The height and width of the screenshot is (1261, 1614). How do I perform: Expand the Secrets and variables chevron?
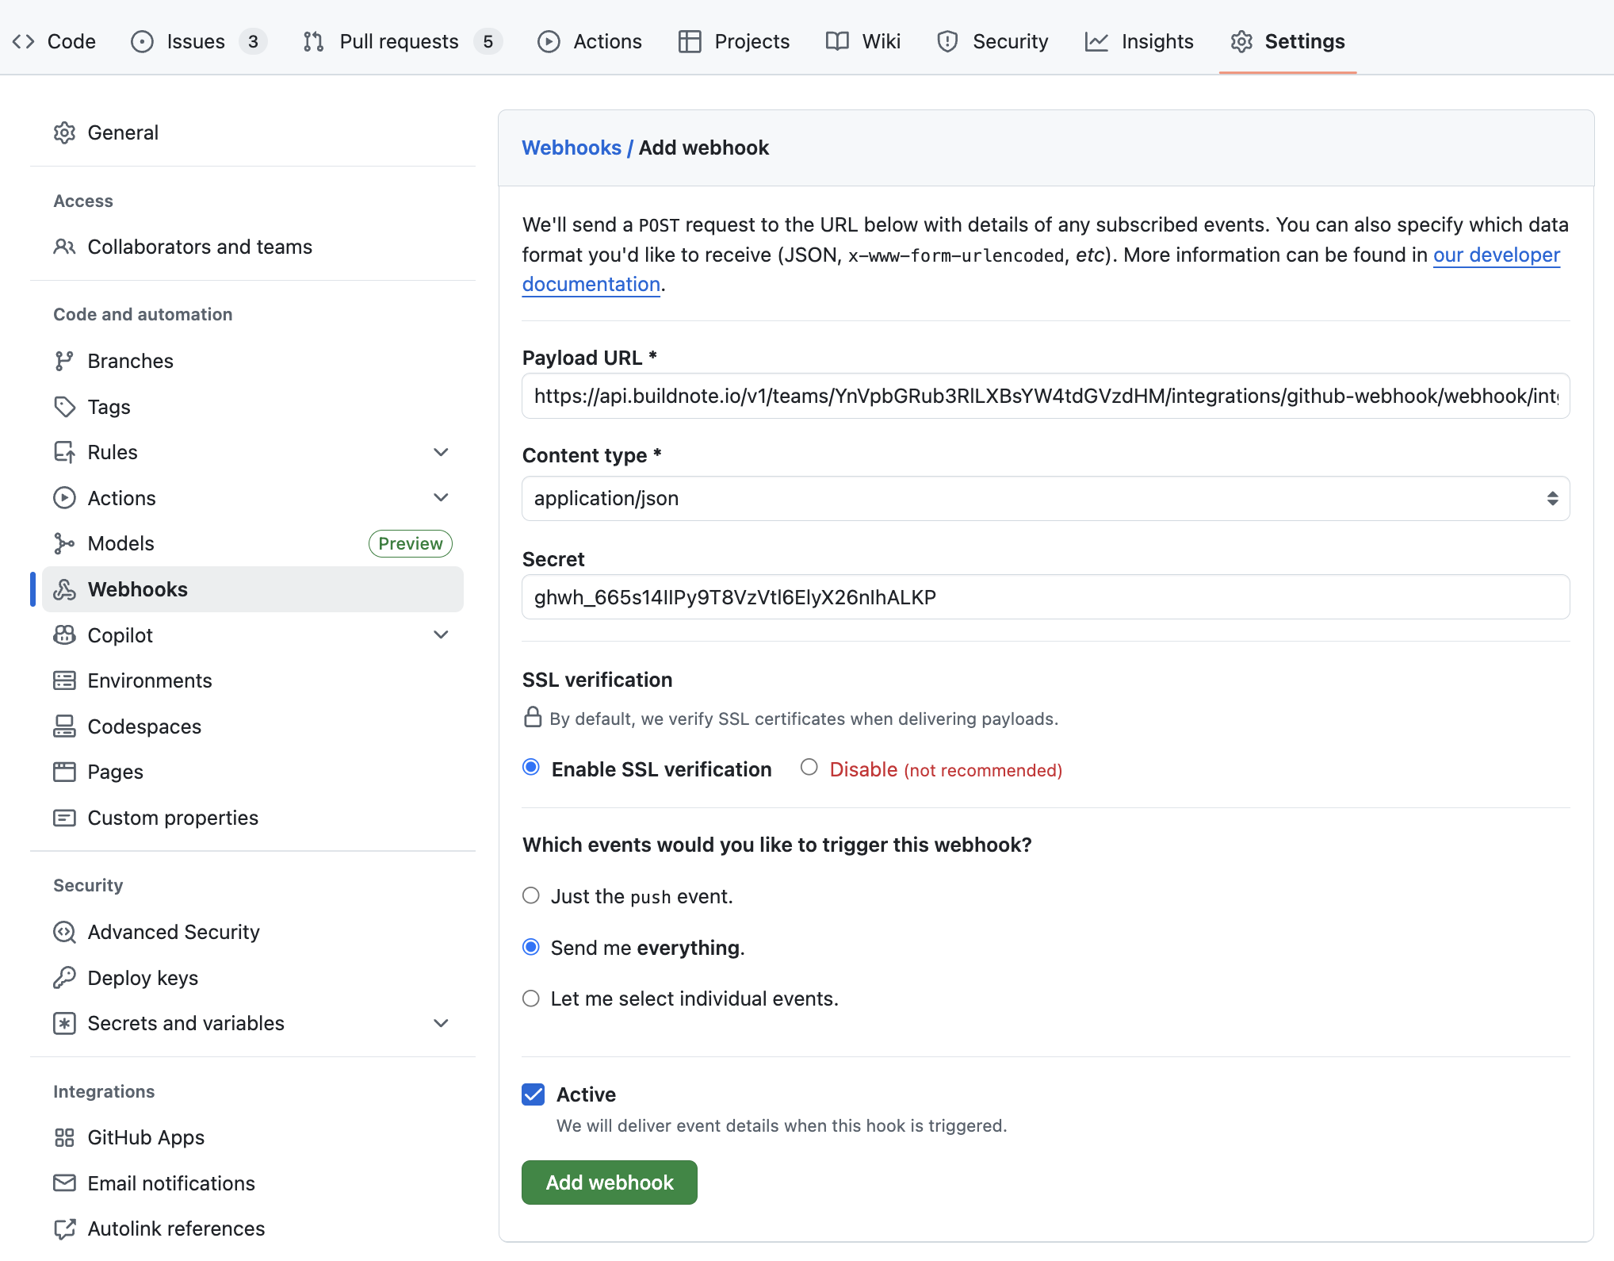[442, 1023]
